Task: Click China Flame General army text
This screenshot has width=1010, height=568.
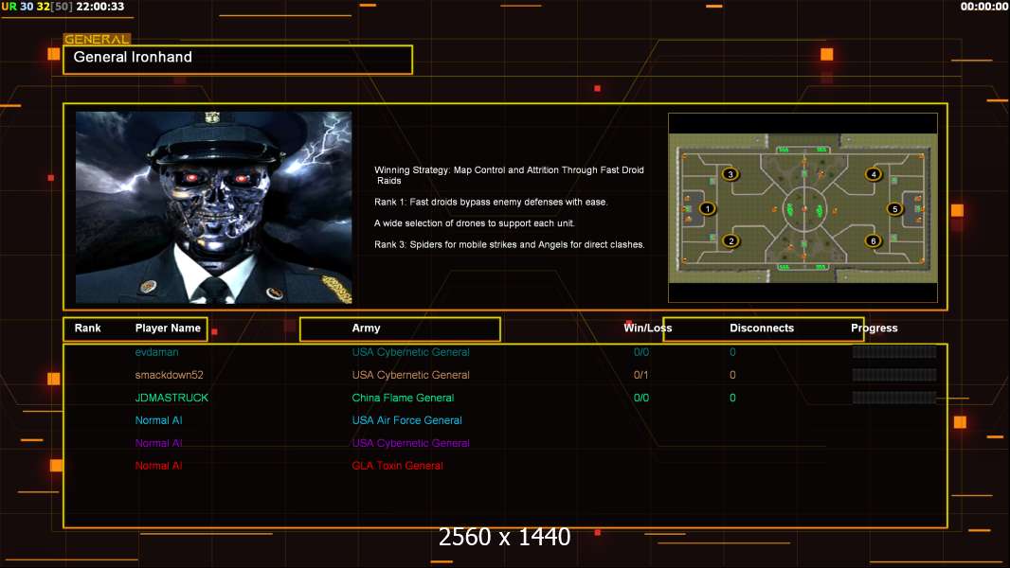Action: coord(403,398)
